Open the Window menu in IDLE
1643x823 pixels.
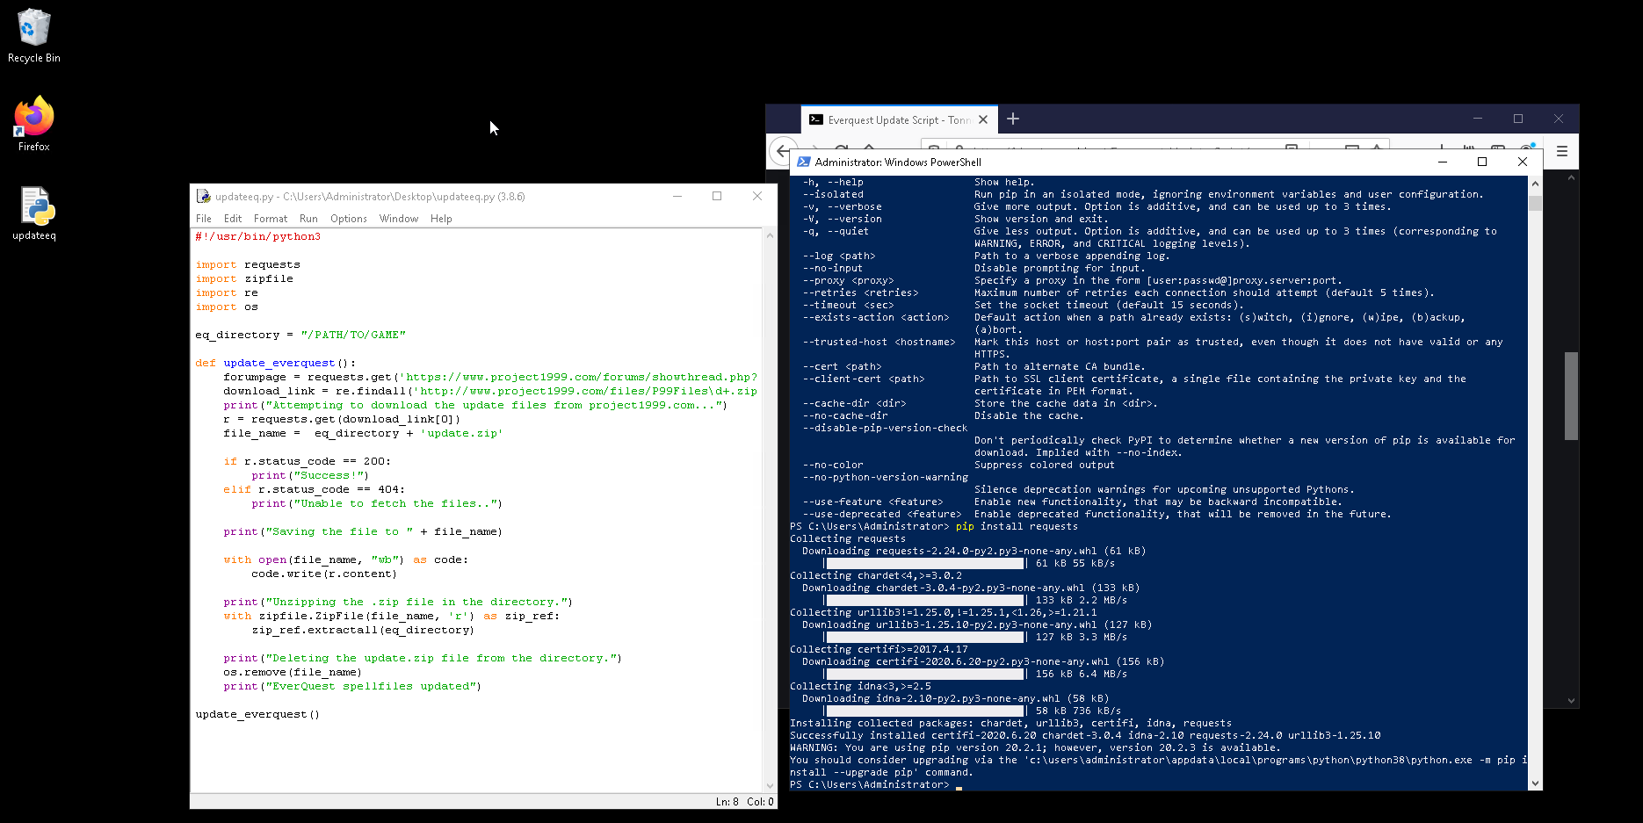click(399, 219)
